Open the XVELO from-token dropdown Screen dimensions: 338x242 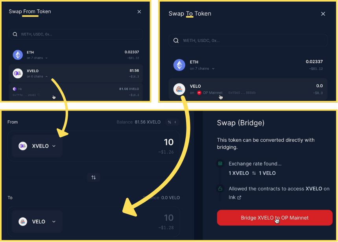[x=37, y=146]
